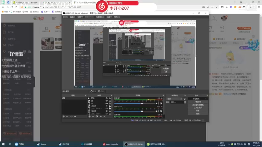Click the browser address bar
Screen dimensions: 262x147
[x=110, y=7]
